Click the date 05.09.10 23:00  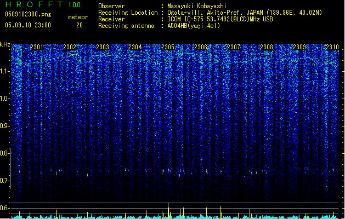pos(28,25)
